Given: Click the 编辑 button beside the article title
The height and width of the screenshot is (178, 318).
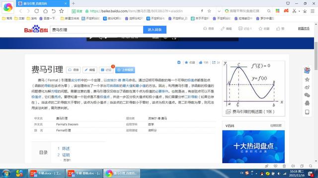Looking at the screenshot, I should [x=90, y=70].
